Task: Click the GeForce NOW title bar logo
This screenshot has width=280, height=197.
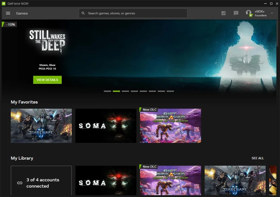Action: (4, 4)
